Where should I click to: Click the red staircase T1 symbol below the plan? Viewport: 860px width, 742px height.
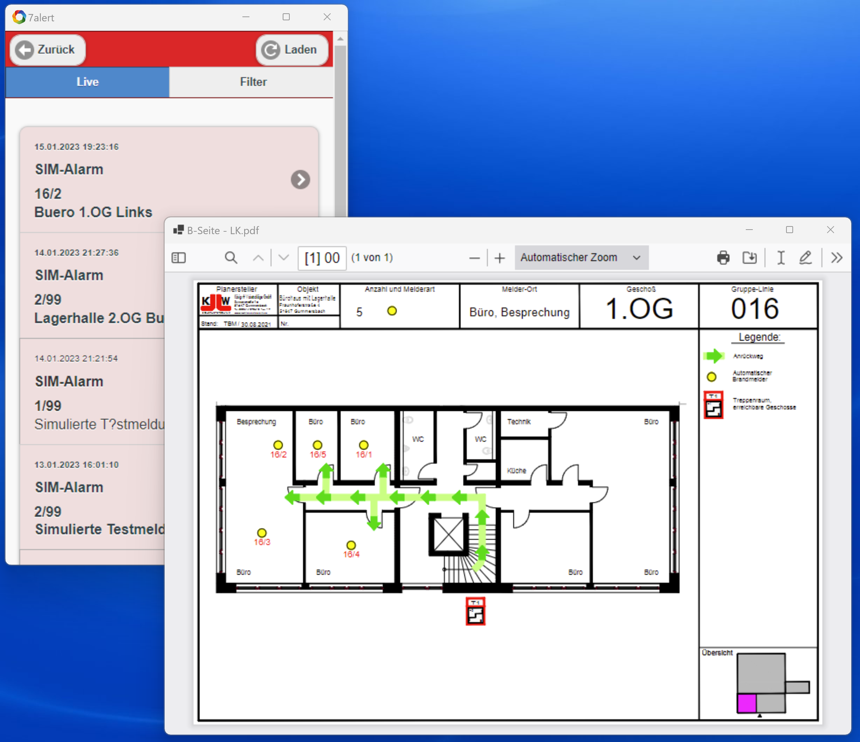pos(476,611)
